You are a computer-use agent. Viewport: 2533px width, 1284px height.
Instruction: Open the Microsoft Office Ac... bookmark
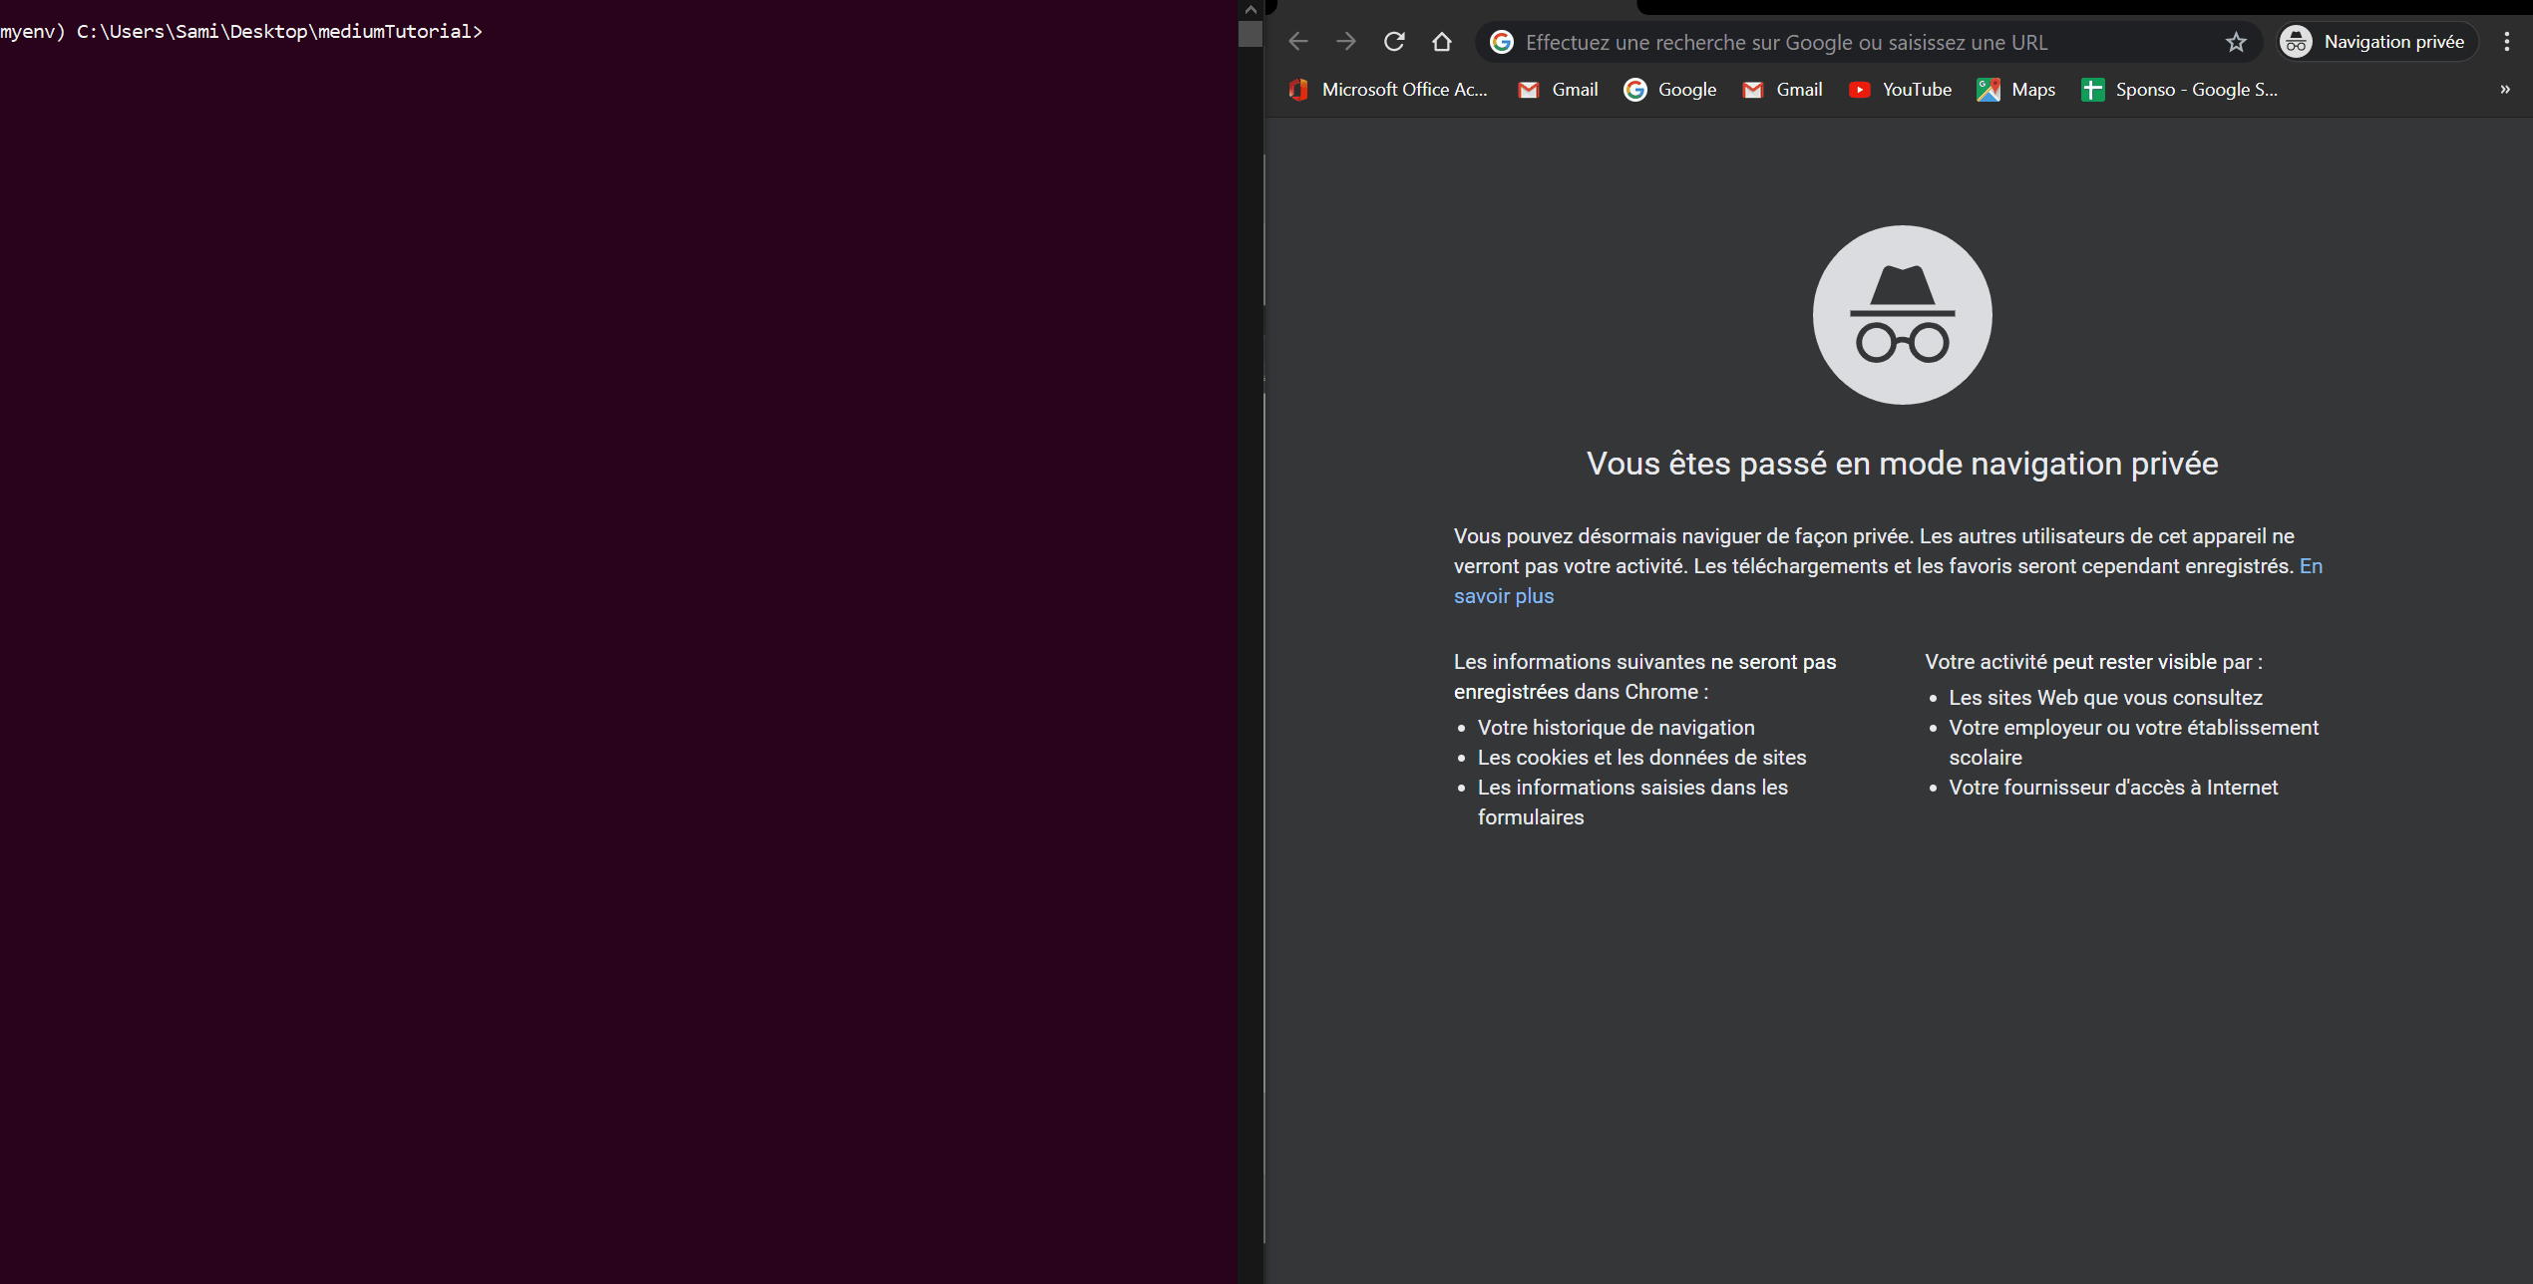(1387, 89)
